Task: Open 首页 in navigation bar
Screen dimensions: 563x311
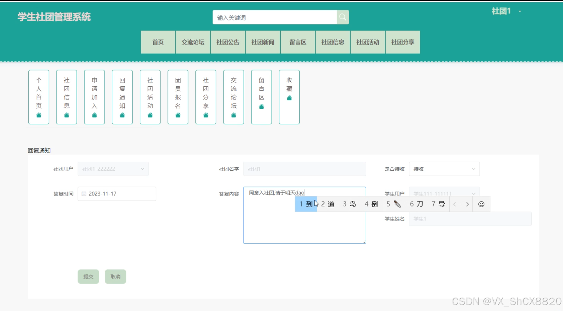Action: click(158, 42)
